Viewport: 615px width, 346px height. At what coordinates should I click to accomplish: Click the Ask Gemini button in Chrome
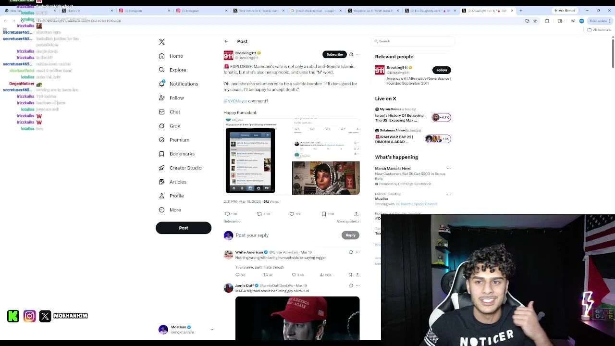[x=565, y=11]
